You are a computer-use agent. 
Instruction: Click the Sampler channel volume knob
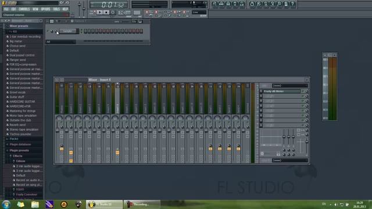pyautogui.click(x=56, y=31)
